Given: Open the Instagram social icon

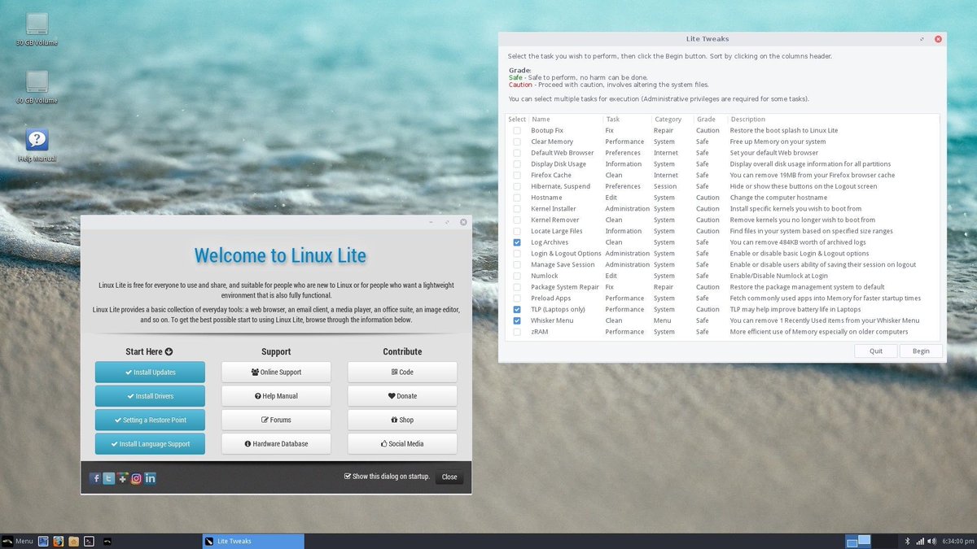Looking at the screenshot, I should [136, 478].
